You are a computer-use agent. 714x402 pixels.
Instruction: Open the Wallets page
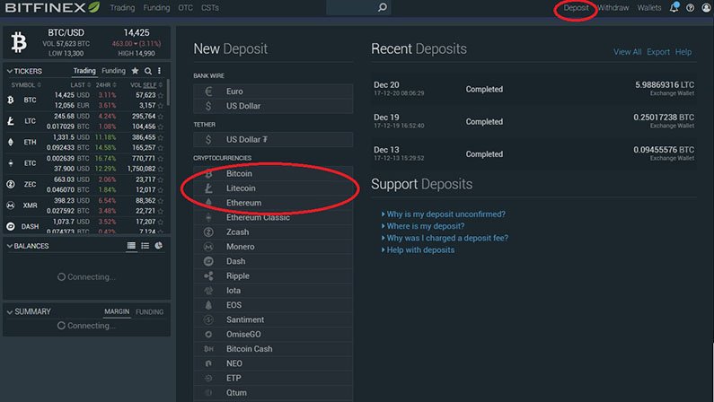pyautogui.click(x=648, y=8)
